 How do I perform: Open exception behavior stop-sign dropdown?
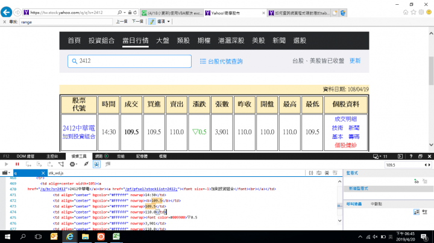(x=74, y=164)
